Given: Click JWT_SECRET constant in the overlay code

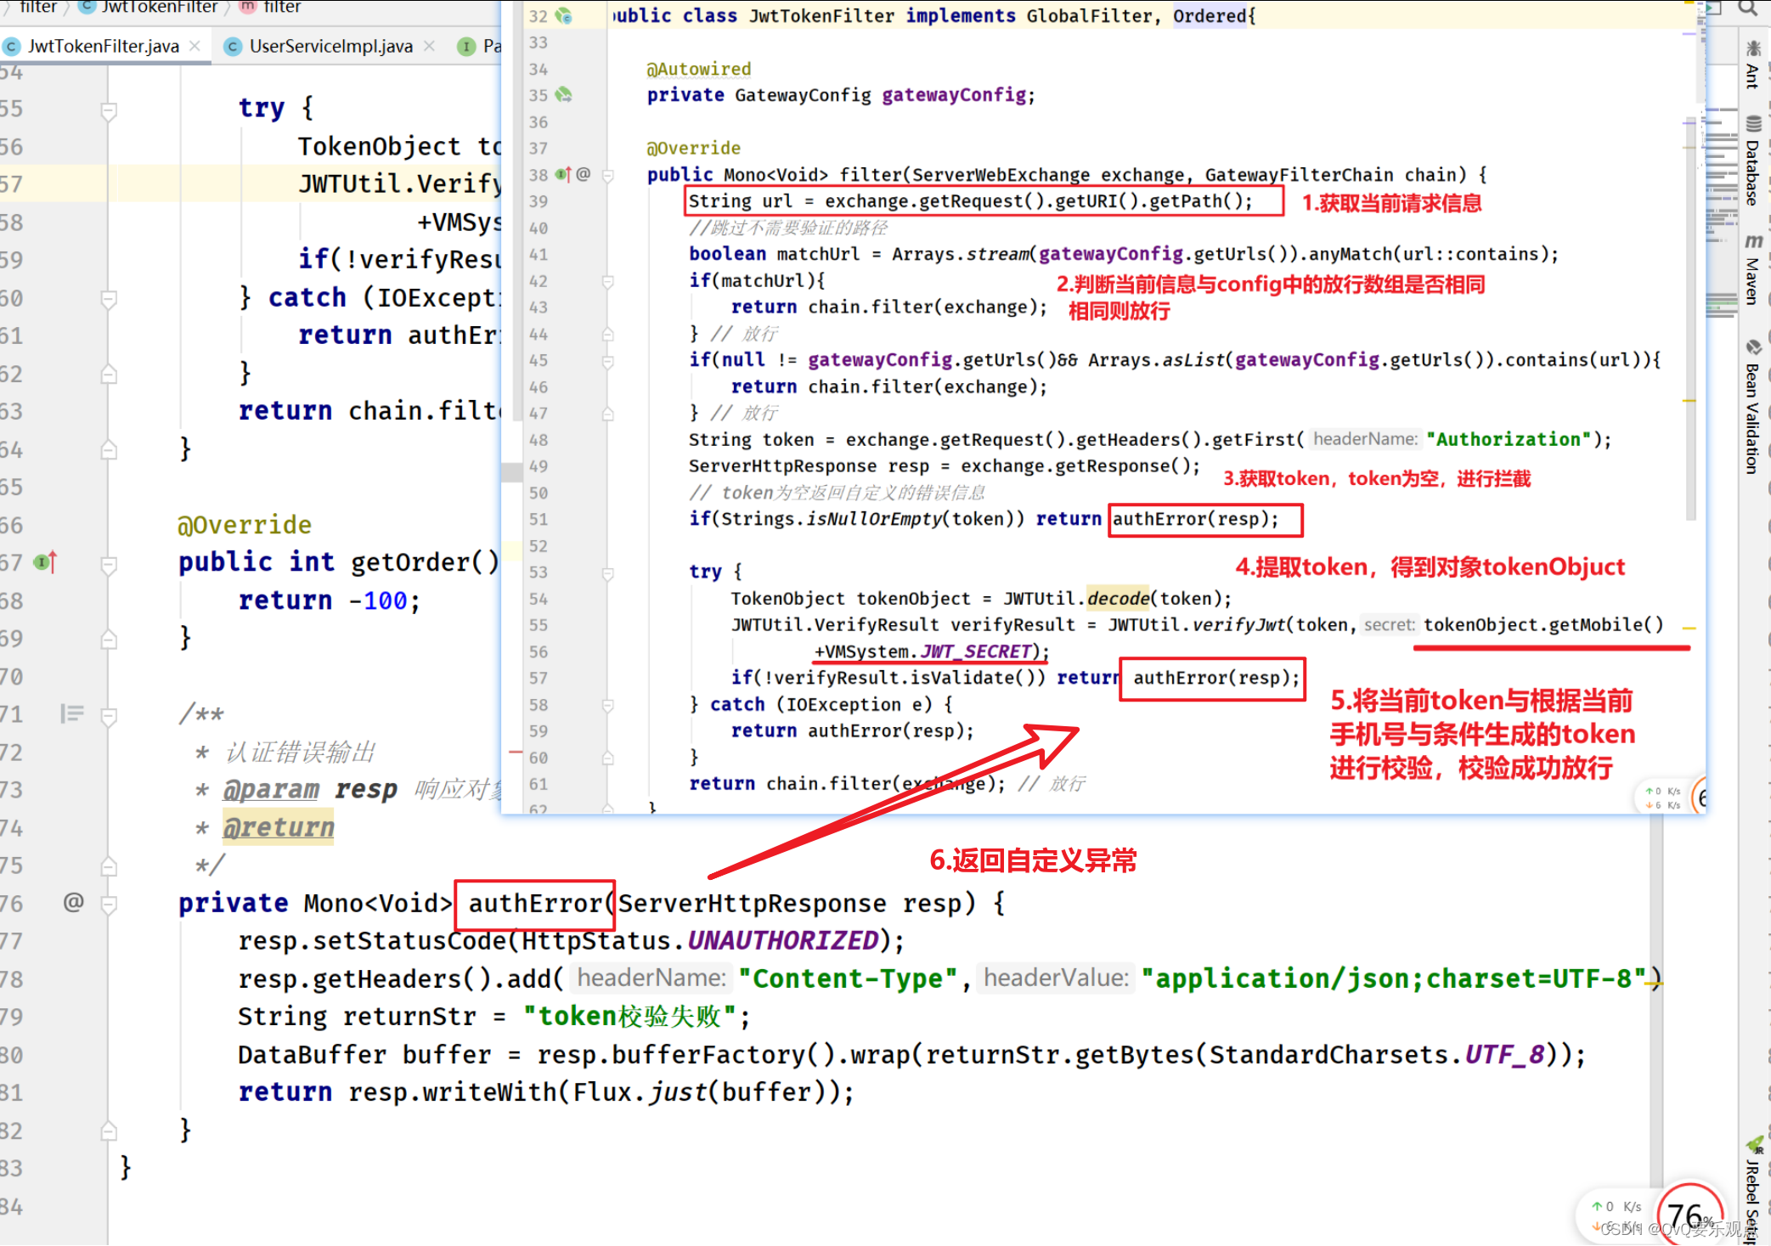Looking at the screenshot, I should point(975,651).
